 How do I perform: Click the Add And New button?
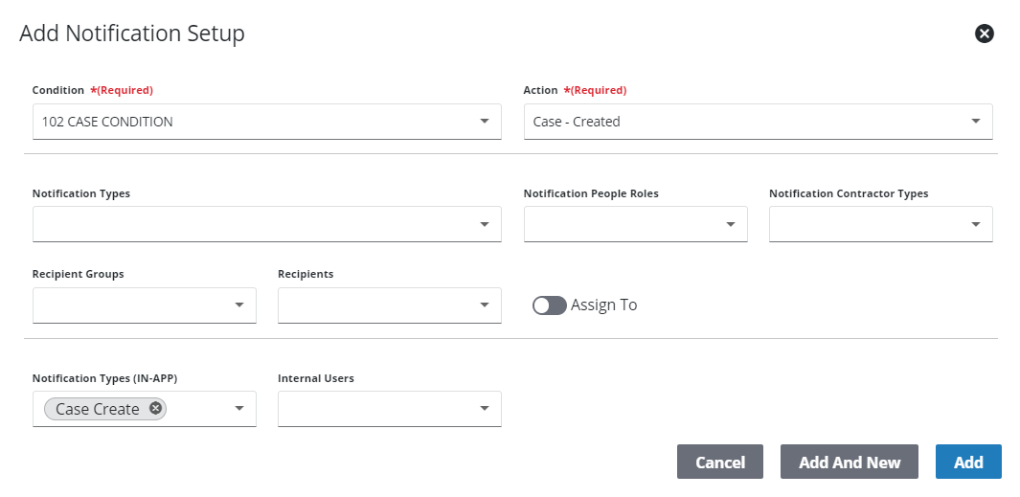pyautogui.click(x=849, y=462)
